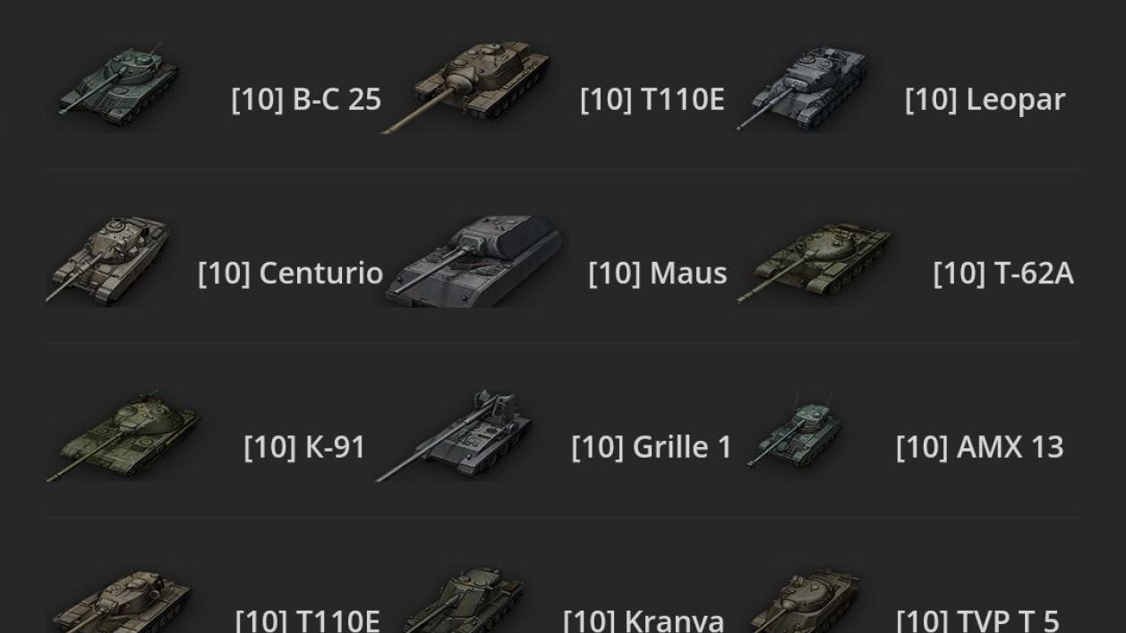Click the [10] Centurio label
1126x633 pixels.
290,273
